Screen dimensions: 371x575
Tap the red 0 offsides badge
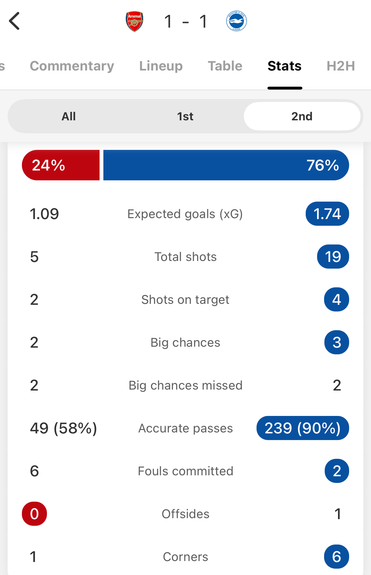click(34, 514)
